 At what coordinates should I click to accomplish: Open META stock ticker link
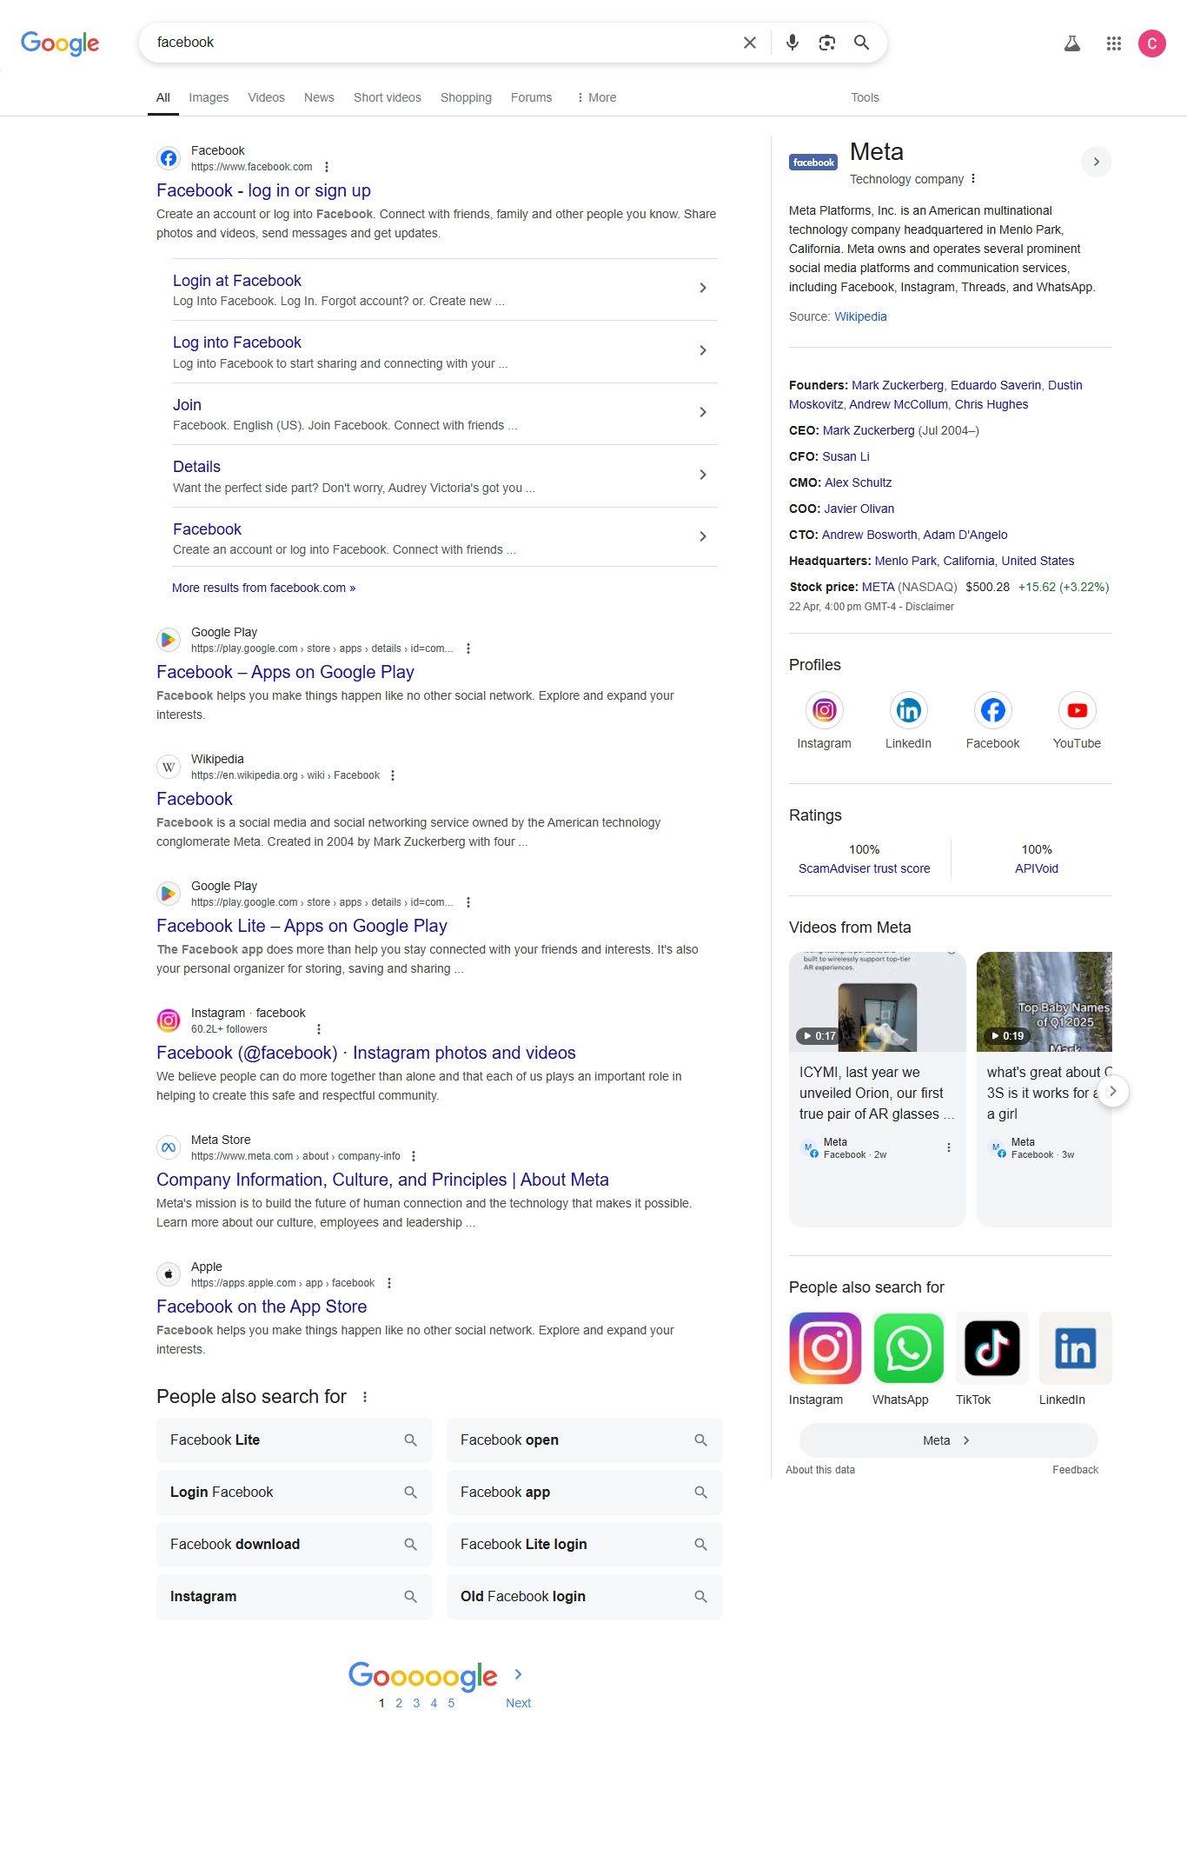point(878,587)
